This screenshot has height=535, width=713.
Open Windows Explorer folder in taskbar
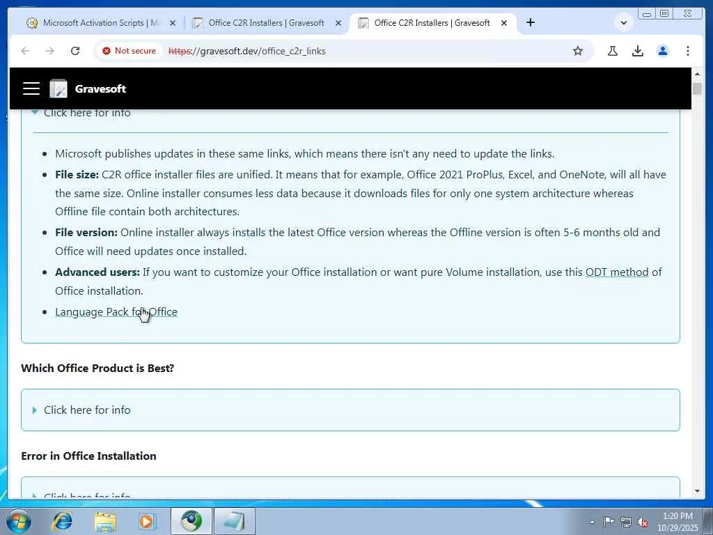click(105, 521)
